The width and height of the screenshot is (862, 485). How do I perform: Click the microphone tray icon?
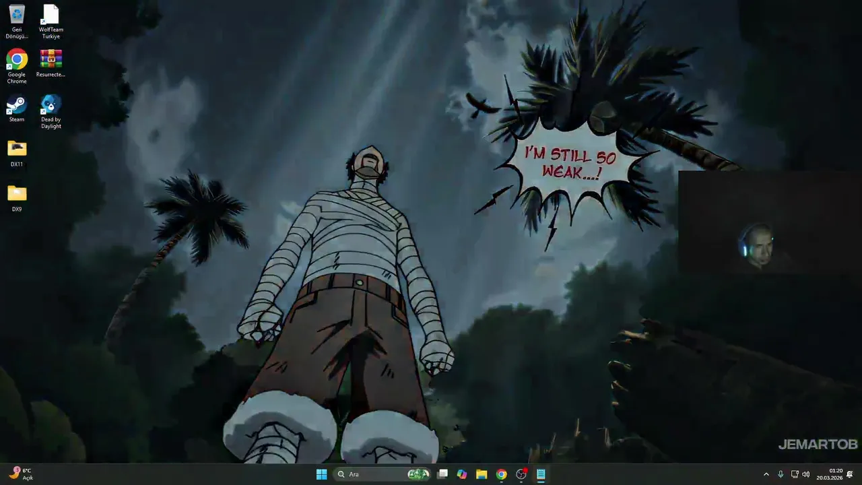tap(781, 474)
